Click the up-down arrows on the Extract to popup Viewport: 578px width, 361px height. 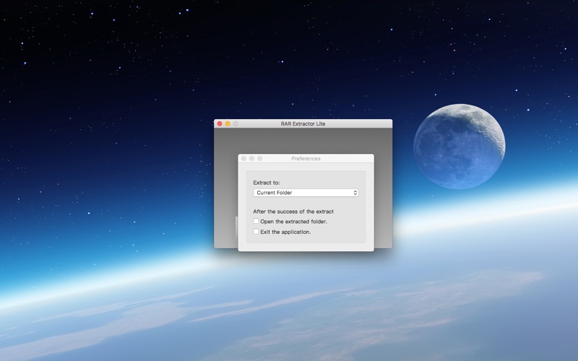355,193
